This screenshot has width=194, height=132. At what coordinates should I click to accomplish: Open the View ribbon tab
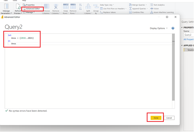[x=5, y=1]
